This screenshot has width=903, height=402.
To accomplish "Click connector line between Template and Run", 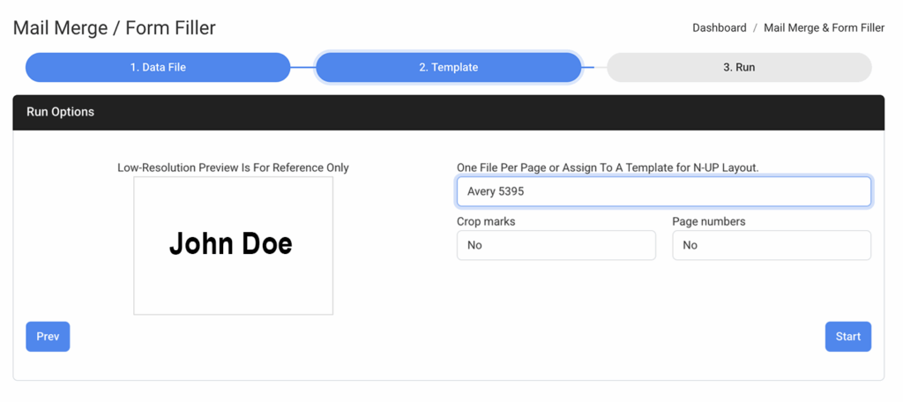I will pos(593,67).
